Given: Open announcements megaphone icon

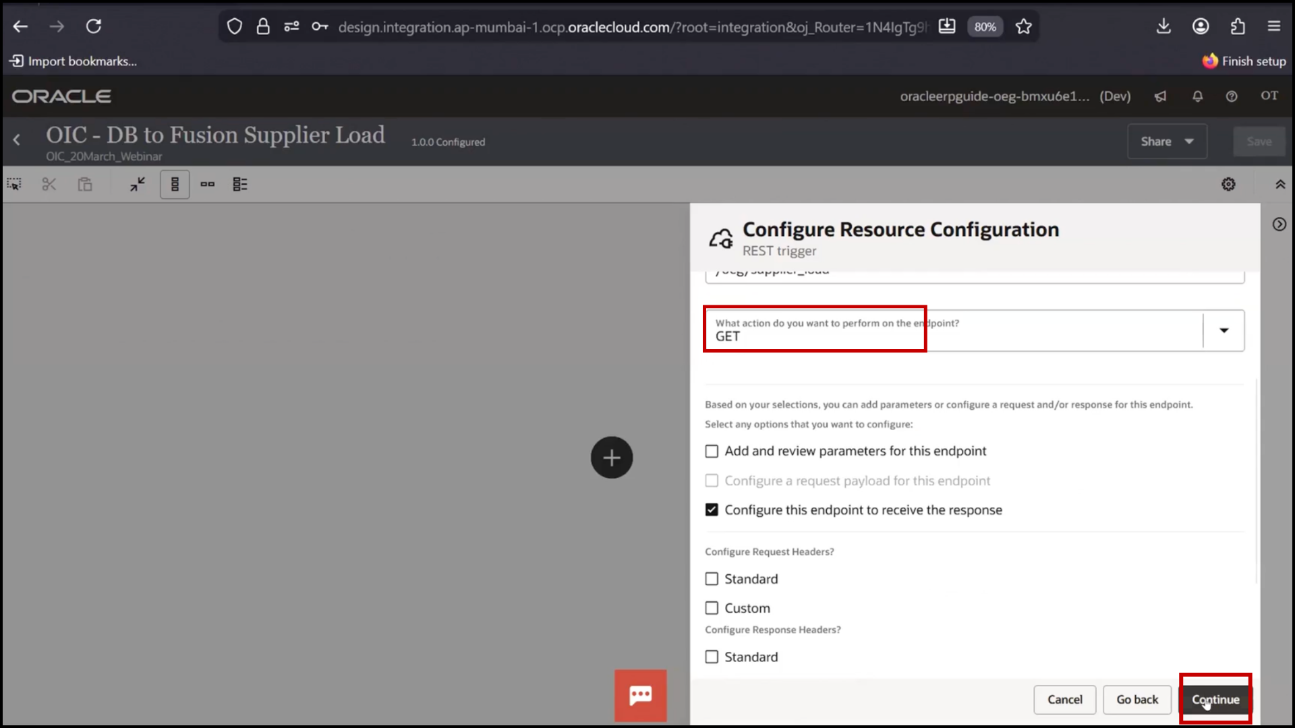Looking at the screenshot, I should pyautogui.click(x=1160, y=96).
